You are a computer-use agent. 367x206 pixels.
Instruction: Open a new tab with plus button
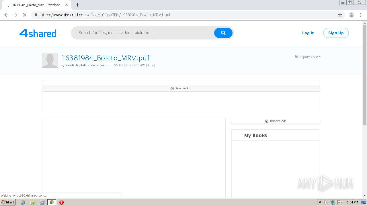pos(77,5)
